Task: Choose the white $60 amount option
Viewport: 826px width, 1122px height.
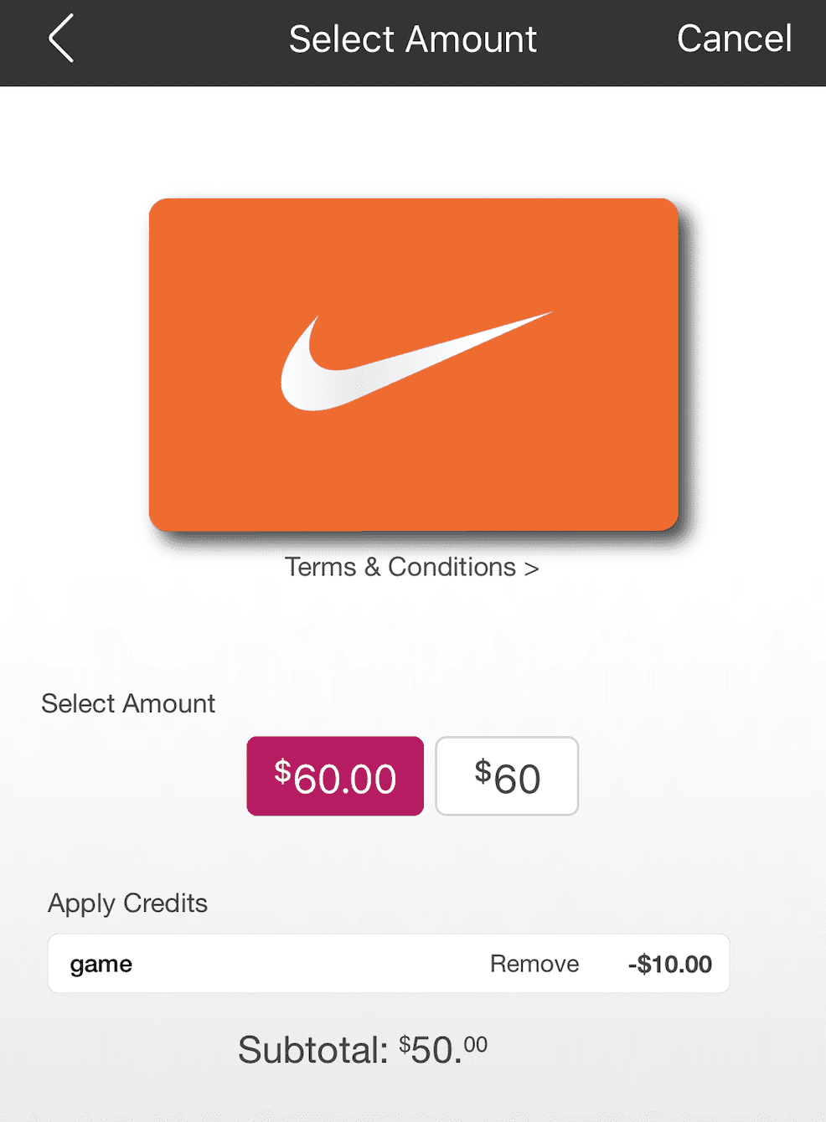Action: [507, 776]
